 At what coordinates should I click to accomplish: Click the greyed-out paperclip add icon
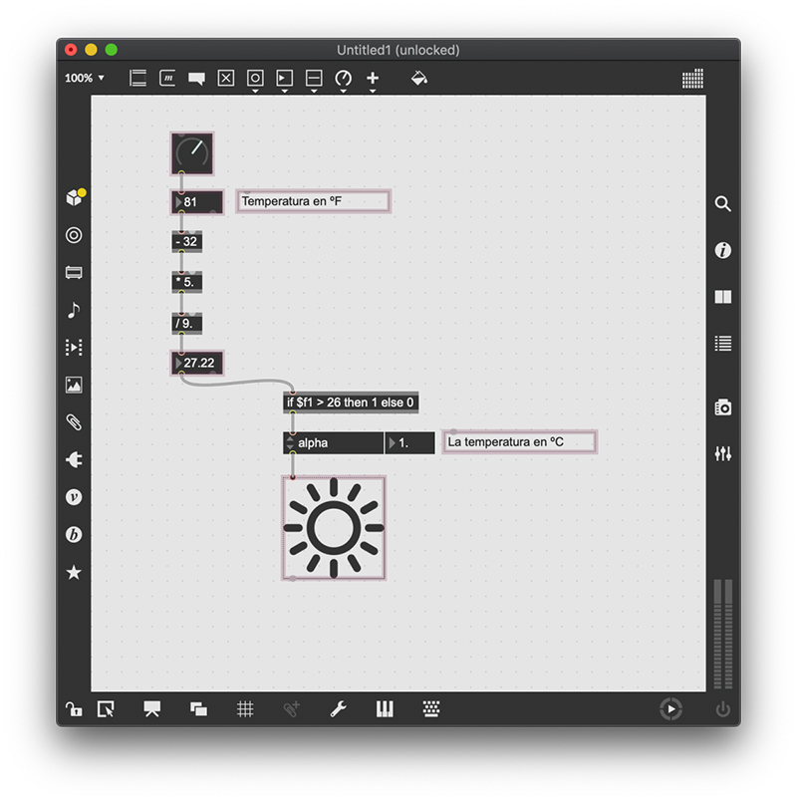click(x=291, y=709)
